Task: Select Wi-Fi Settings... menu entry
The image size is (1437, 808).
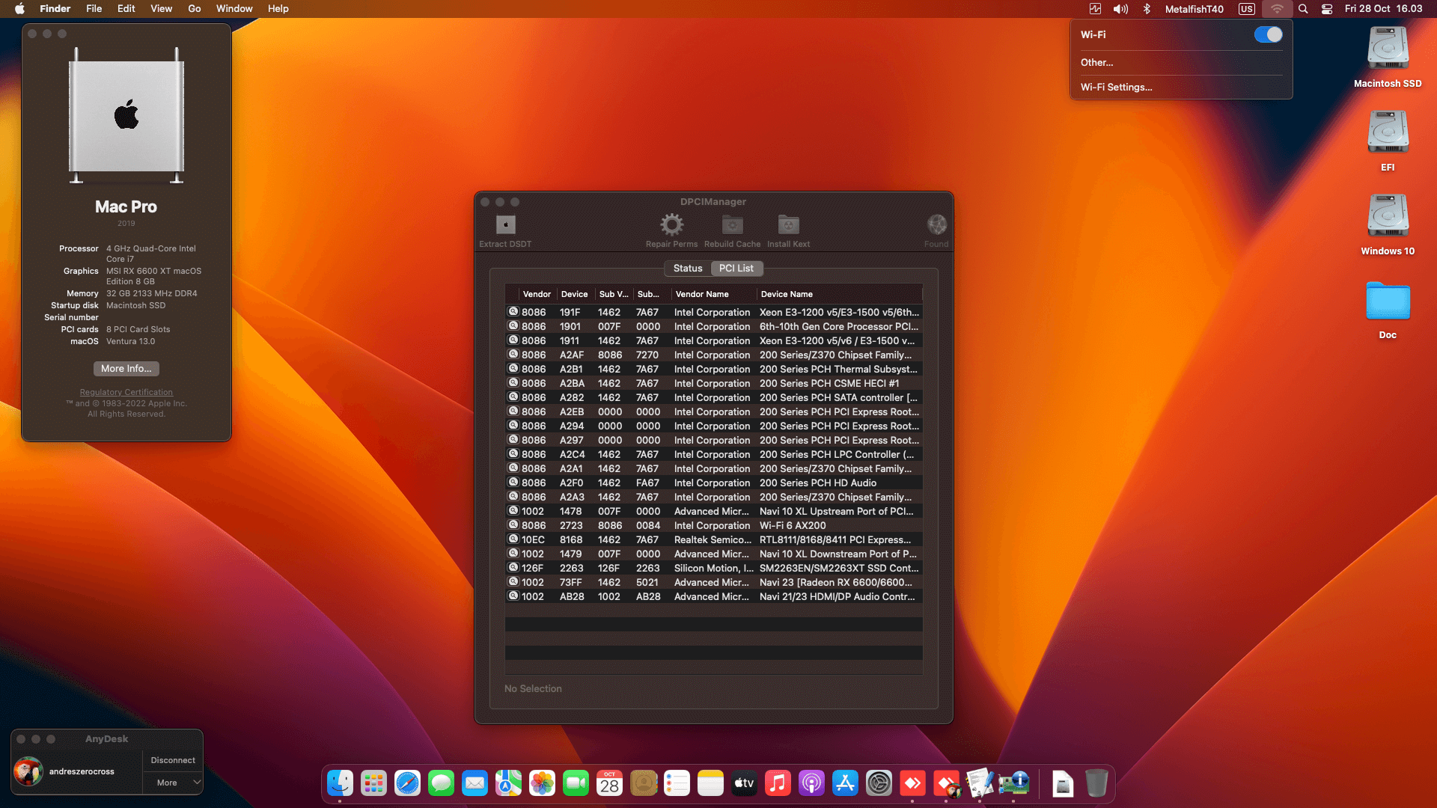Action: pyautogui.click(x=1116, y=88)
